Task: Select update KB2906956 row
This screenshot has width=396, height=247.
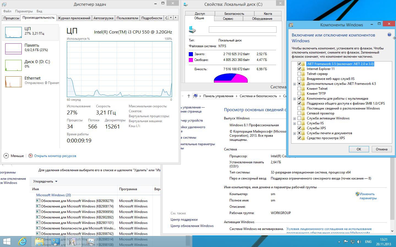Action: pos(95,212)
